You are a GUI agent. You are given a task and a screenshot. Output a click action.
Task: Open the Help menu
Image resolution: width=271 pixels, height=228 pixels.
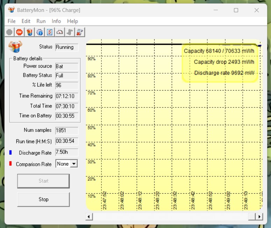(x=72, y=21)
